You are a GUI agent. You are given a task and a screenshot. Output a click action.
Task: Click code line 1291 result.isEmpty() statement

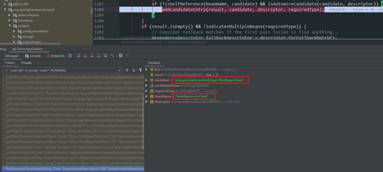pyautogui.click(x=224, y=27)
